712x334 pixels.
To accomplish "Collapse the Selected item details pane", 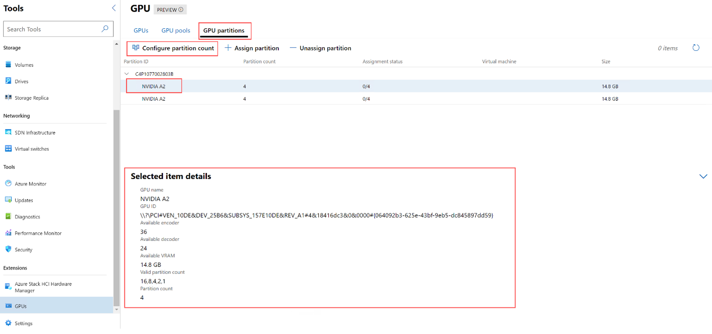I will [703, 176].
